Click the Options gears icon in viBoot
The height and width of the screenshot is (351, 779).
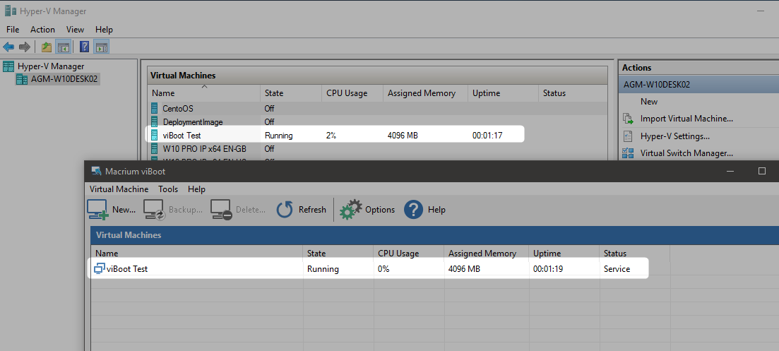coord(351,210)
